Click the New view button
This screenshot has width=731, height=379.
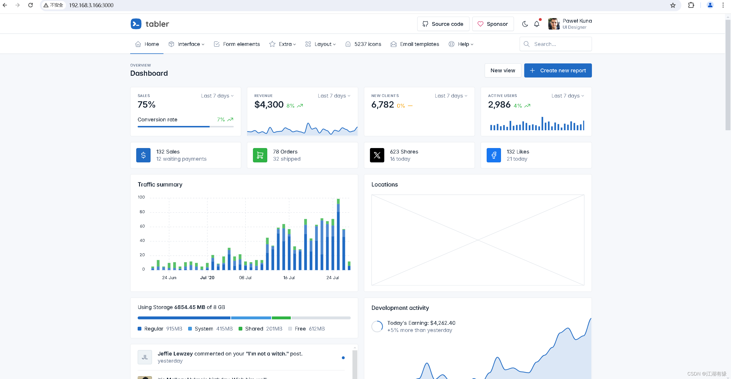point(503,70)
